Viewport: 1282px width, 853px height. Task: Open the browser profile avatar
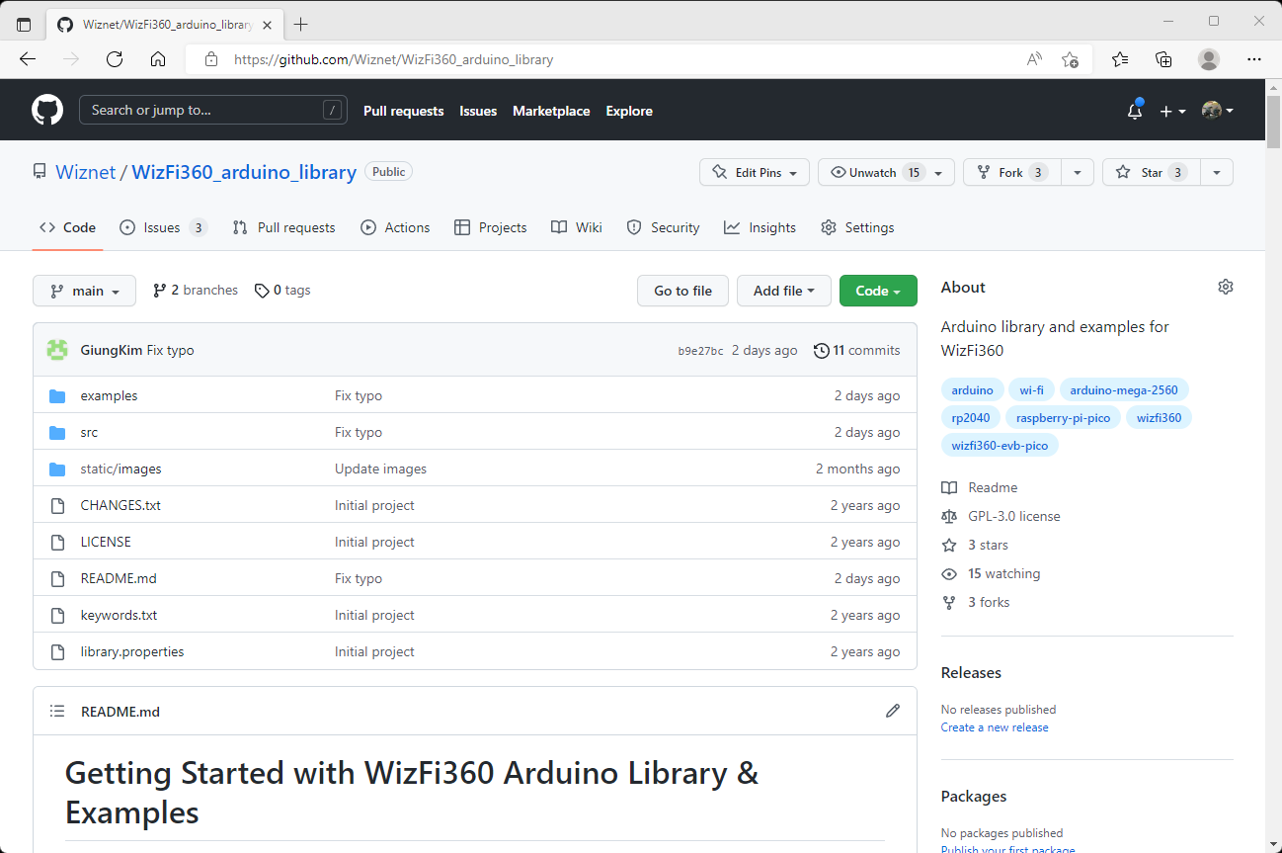click(x=1209, y=59)
